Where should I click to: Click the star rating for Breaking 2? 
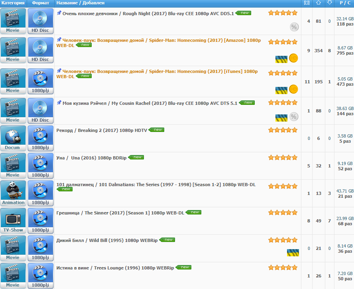(x=283, y=130)
